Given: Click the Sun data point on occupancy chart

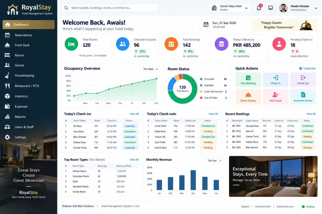Looking at the screenshot, I should click(156, 79).
